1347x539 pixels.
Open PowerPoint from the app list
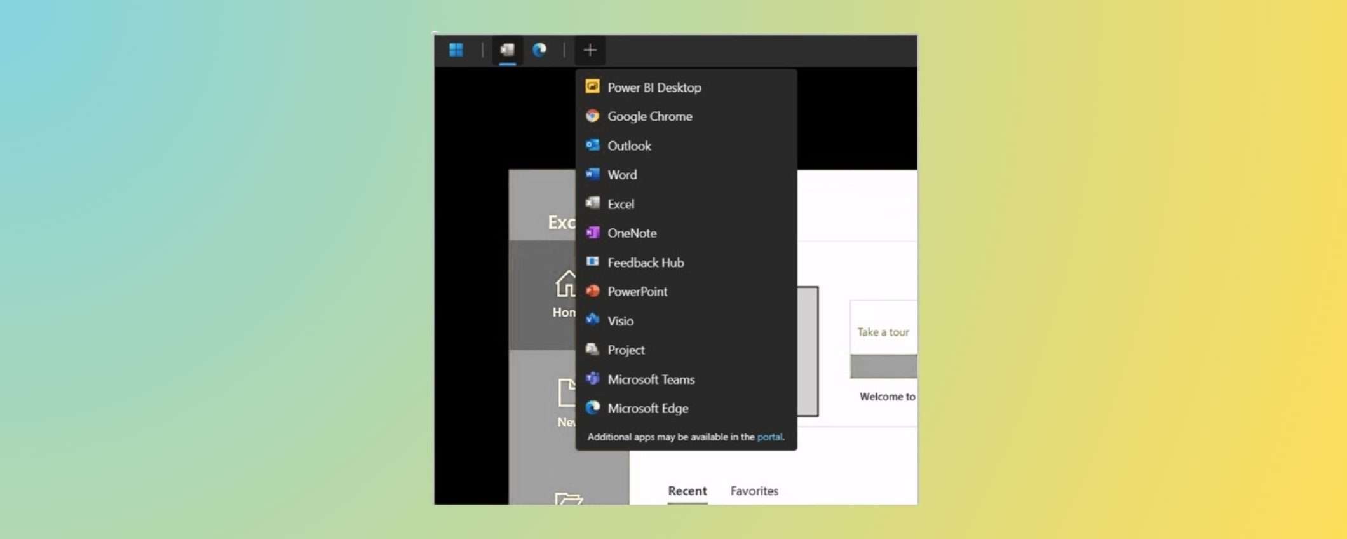click(637, 292)
